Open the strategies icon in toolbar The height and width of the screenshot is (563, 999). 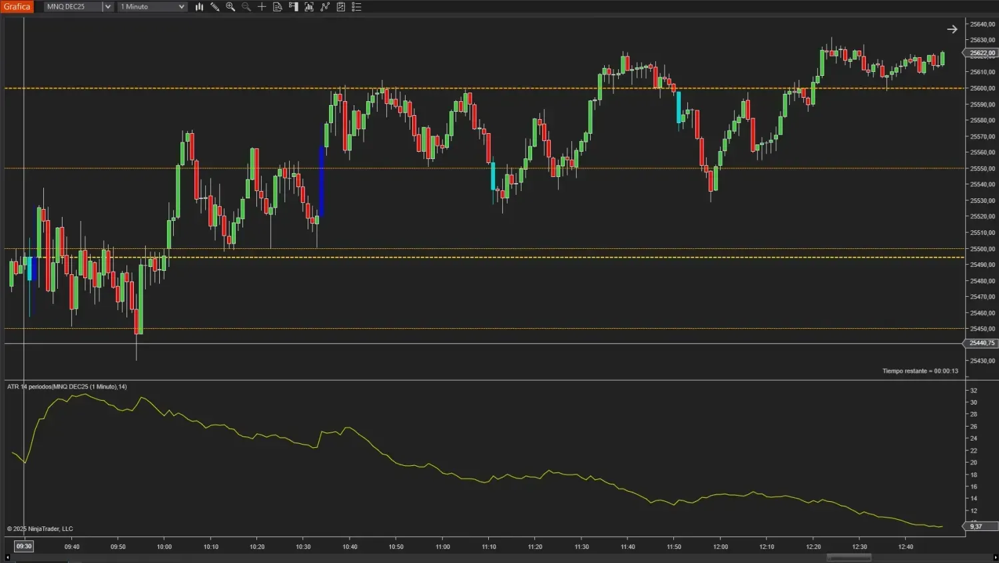point(325,7)
